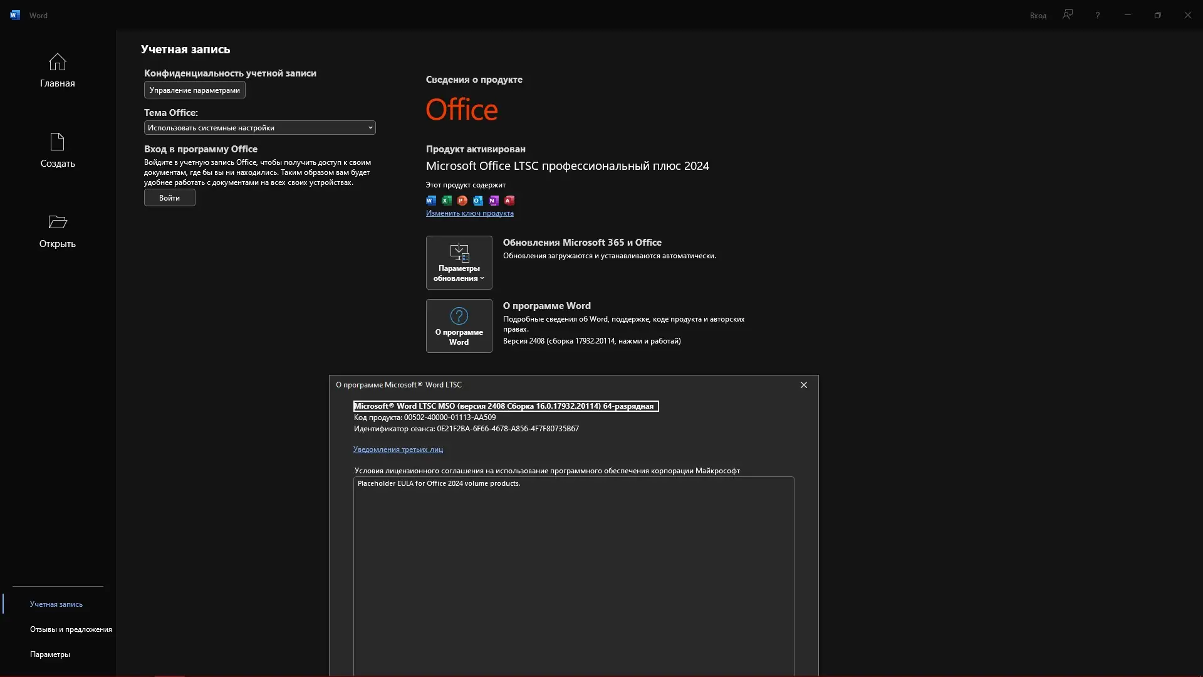Click the OneNote app icon in product list

coord(494,201)
